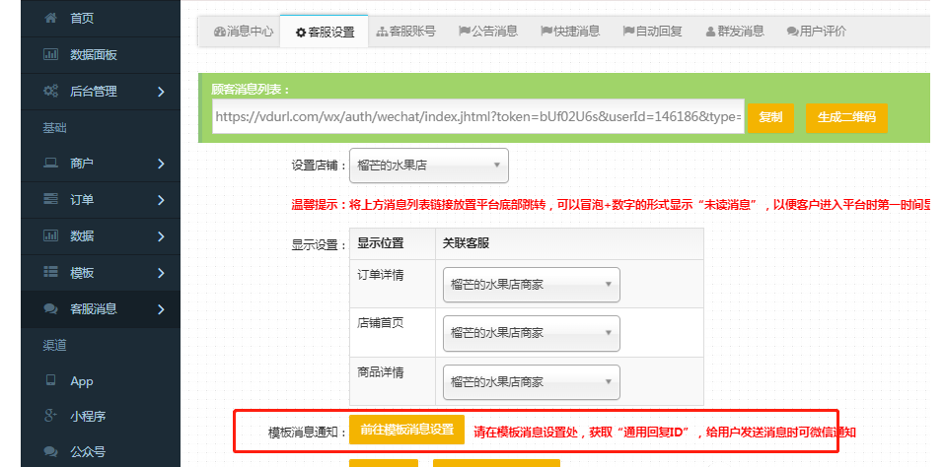945x467 pixels.
Task: Click the laptop icon beside 商户
Action: (50, 164)
